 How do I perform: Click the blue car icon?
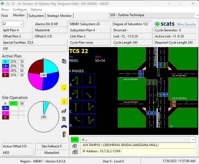click(64, 127)
